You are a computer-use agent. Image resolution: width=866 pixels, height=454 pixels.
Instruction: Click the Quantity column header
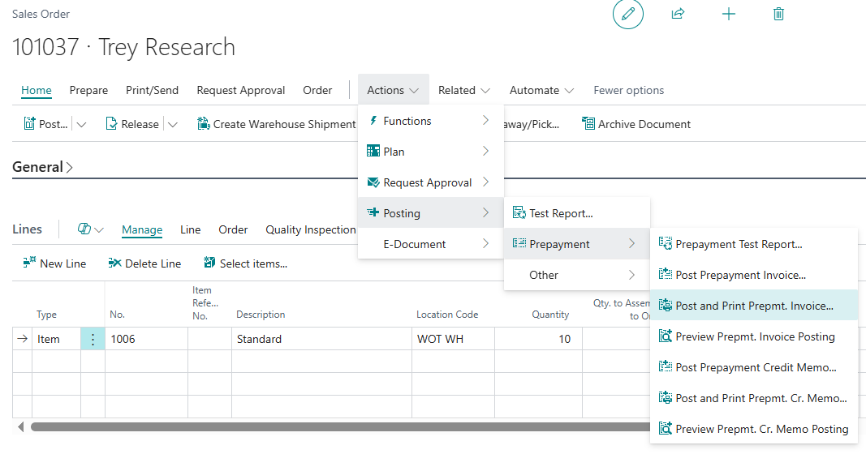550,315
